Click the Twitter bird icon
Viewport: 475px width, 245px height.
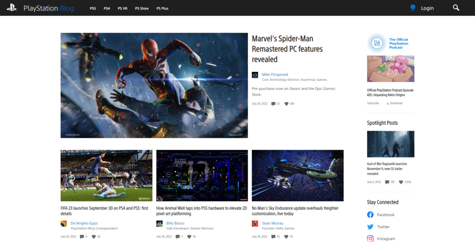click(x=370, y=227)
